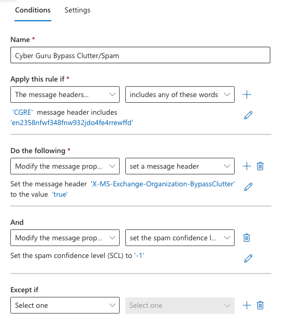This screenshot has height=327, width=289.
Task: Click the 'CGRE' header name link
Action: click(22, 113)
